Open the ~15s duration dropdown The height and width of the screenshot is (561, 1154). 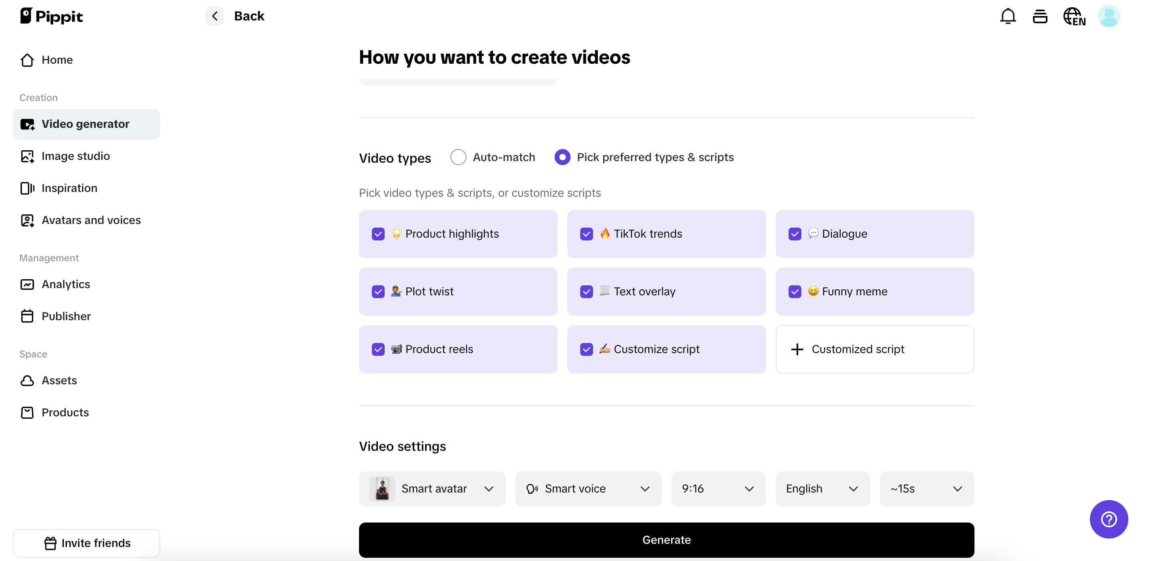click(x=926, y=488)
